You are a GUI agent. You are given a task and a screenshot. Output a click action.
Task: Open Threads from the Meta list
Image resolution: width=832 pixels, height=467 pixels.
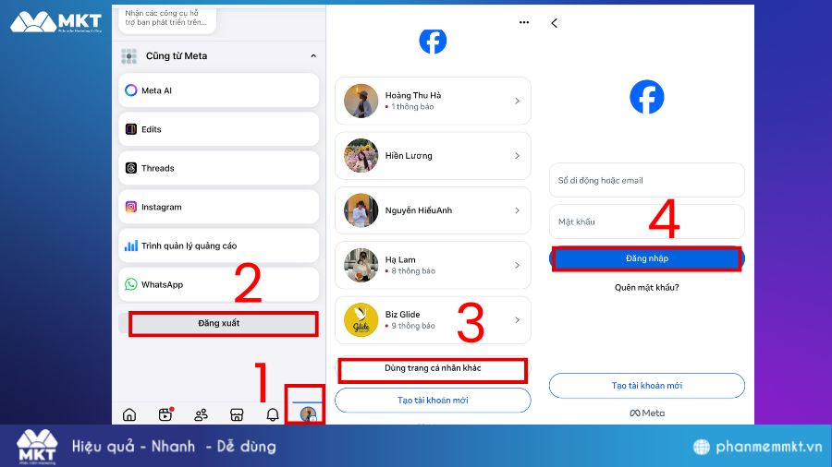coord(218,168)
